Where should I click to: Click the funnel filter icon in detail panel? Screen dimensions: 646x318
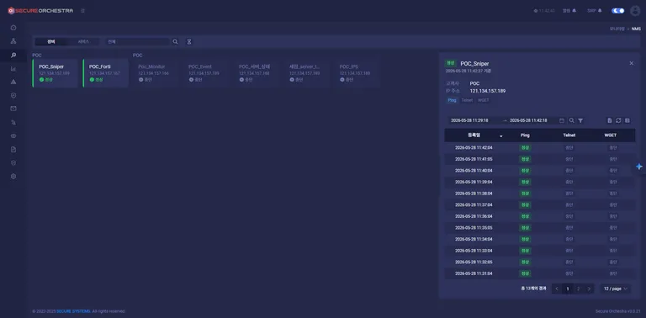pyautogui.click(x=580, y=120)
